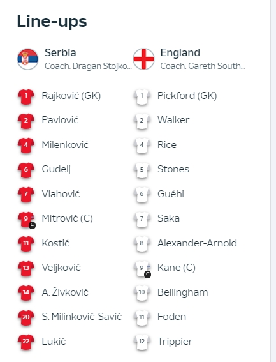Click Serbia's red number 7 jersey
The height and width of the screenshot is (362, 276).
tap(26, 194)
